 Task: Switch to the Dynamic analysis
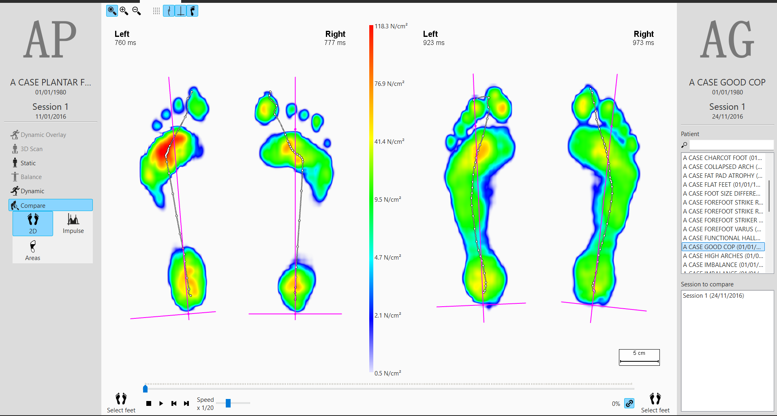(x=28, y=191)
